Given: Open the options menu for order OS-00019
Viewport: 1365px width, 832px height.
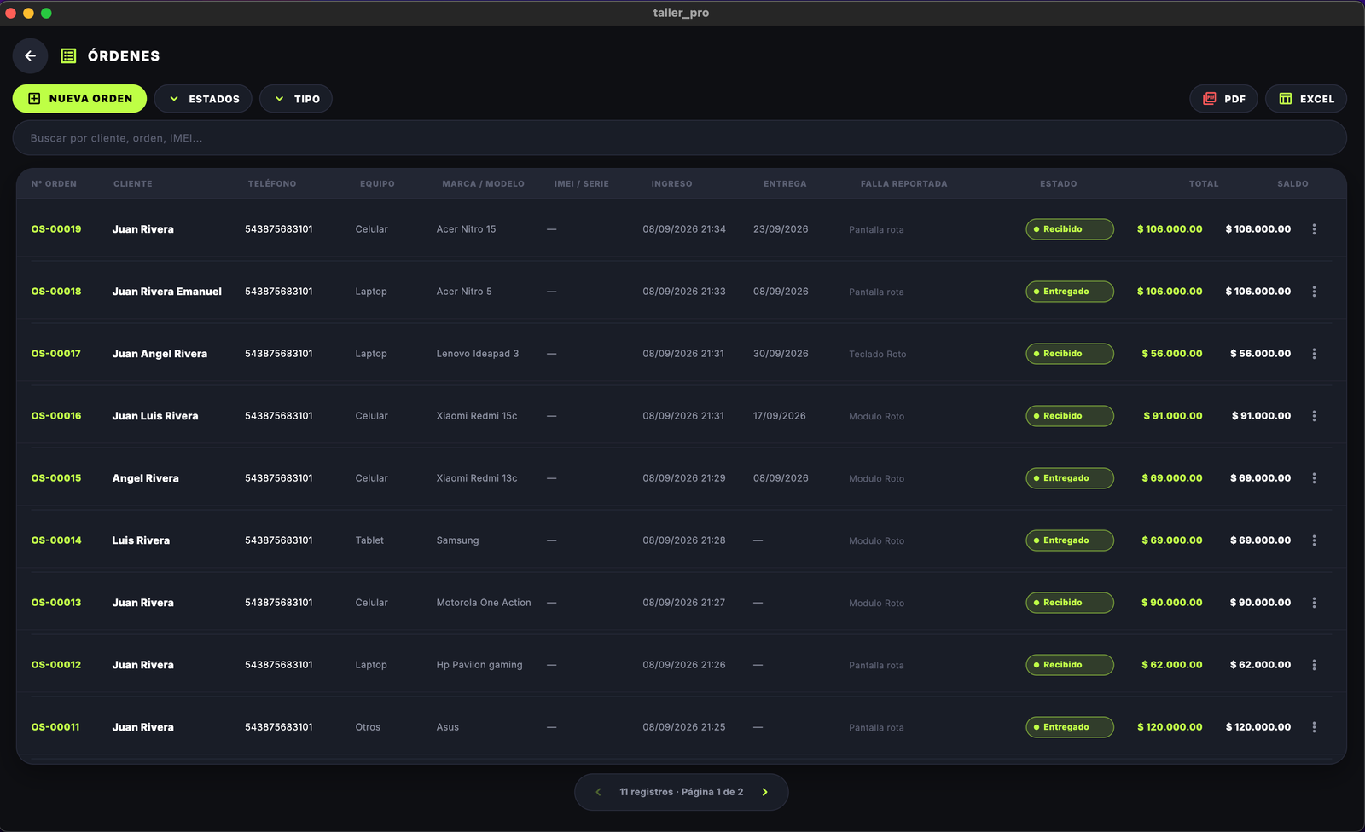Looking at the screenshot, I should tap(1314, 229).
